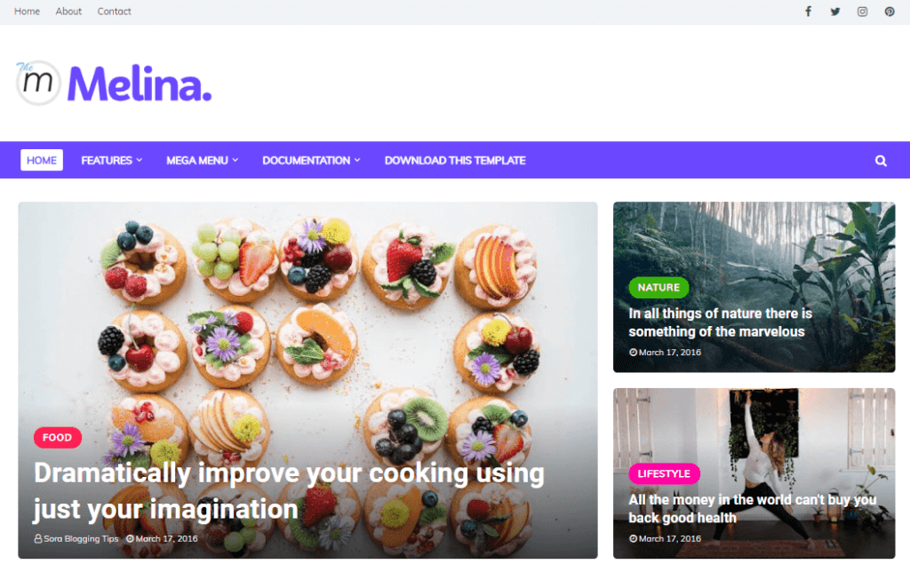Open the Pinterest social icon
This screenshot has width=910, height=564.
point(889,12)
